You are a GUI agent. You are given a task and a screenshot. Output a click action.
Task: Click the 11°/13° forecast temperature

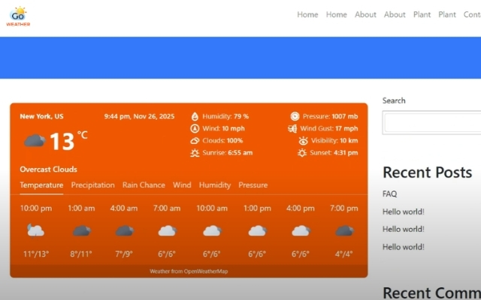pos(36,254)
